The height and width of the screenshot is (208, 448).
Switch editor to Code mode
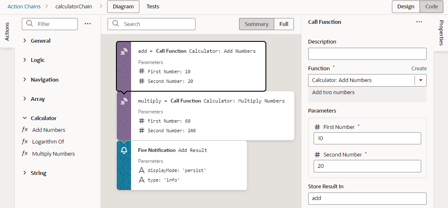click(x=431, y=6)
